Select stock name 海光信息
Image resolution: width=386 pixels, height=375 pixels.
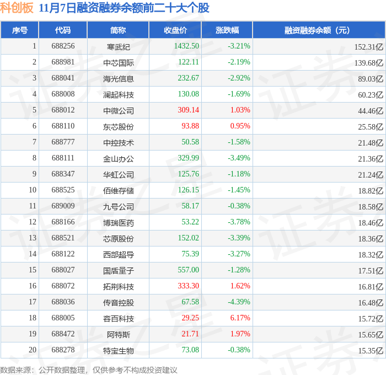coord(119,79)
